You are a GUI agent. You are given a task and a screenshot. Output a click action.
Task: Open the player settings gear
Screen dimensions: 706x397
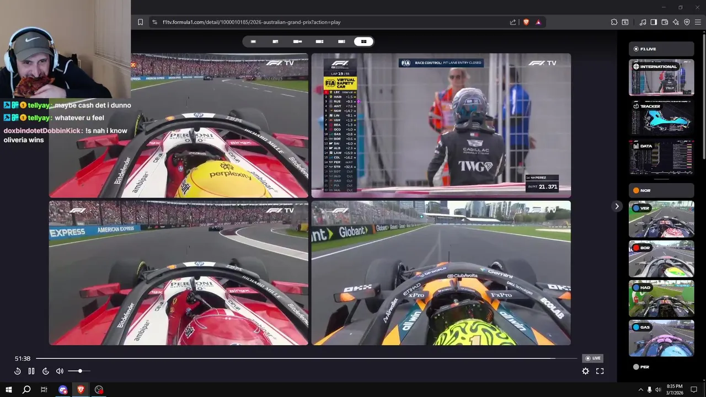click(586, 371)
